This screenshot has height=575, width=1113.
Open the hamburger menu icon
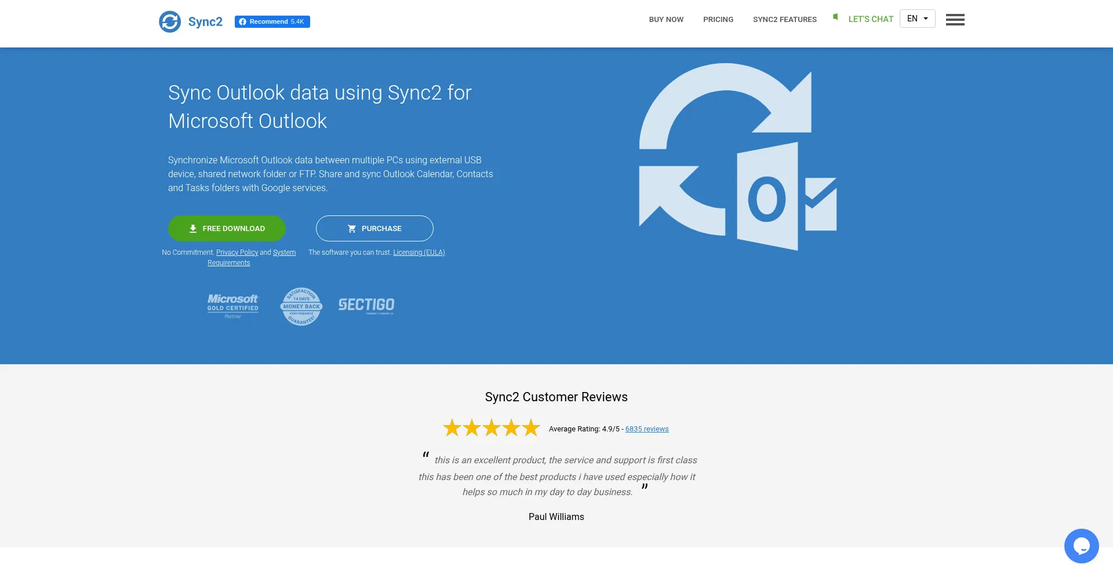(955, 20)
